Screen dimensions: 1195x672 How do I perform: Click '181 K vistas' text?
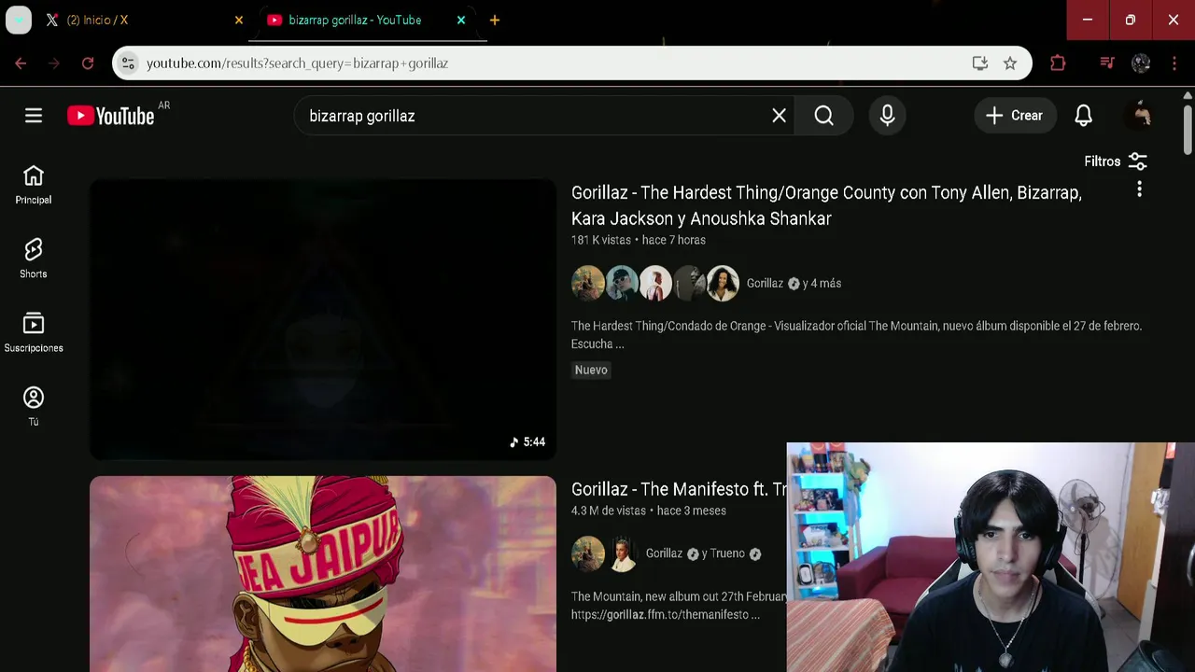tap(601, 240)
